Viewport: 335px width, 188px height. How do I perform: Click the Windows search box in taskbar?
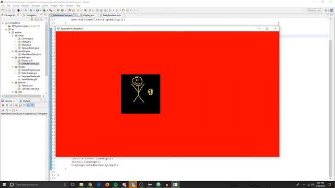(x=38, y=184)
